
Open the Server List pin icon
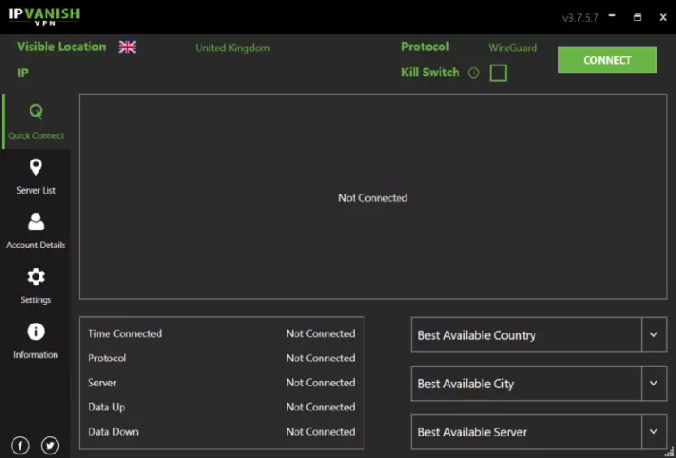[x=36, y=168]
